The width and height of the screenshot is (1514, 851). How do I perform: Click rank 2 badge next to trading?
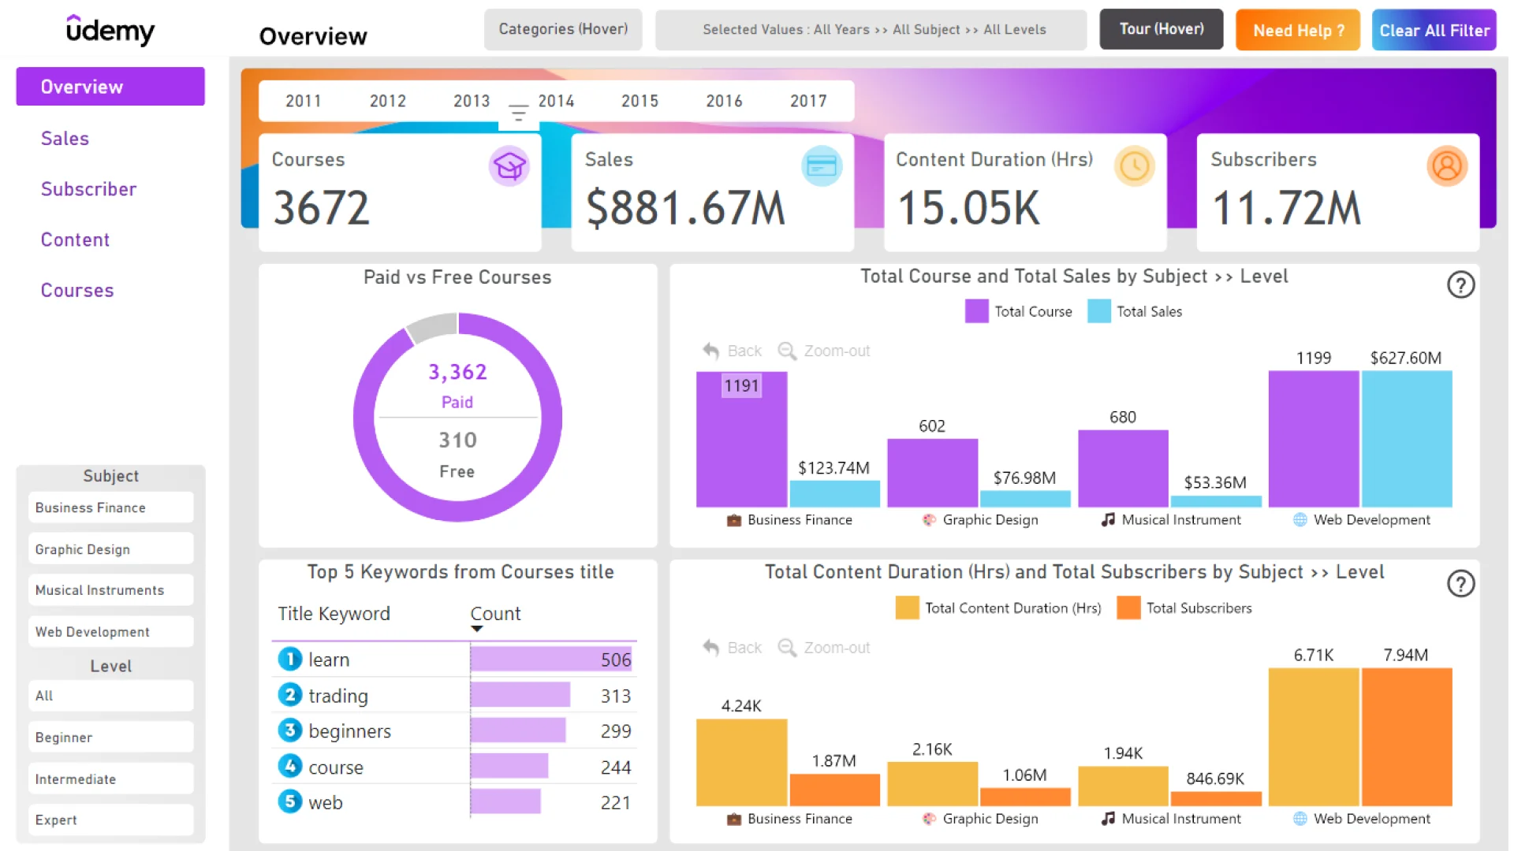tap(289, 695)
